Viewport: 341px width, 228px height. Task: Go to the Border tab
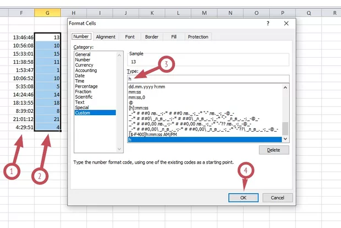(x=151, y=37)
